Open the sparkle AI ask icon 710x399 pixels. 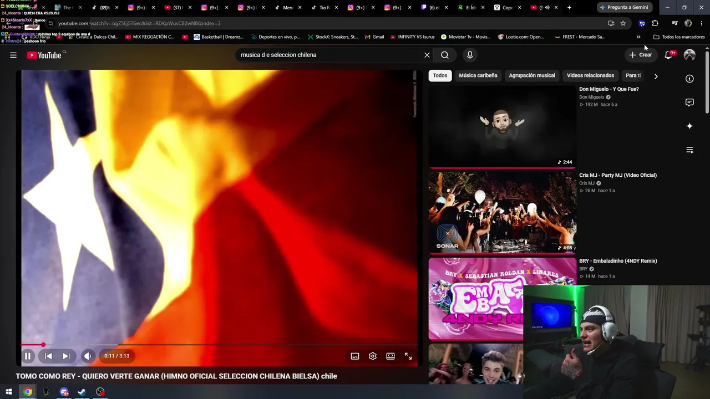689,126
